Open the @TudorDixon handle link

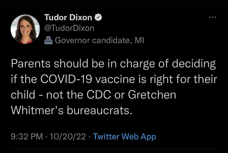(69, 28)
